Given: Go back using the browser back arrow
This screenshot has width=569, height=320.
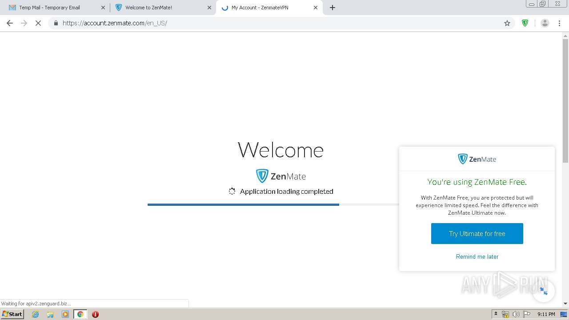Looking at the screenshot, I should [x=10, y=23].
